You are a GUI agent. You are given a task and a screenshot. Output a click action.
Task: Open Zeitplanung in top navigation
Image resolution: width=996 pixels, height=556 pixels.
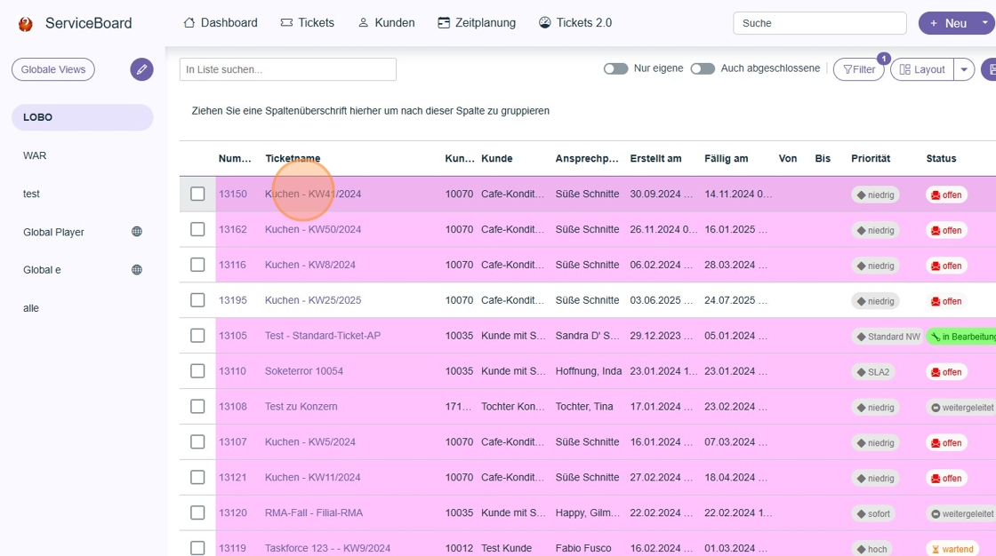(x=477, y=23)
